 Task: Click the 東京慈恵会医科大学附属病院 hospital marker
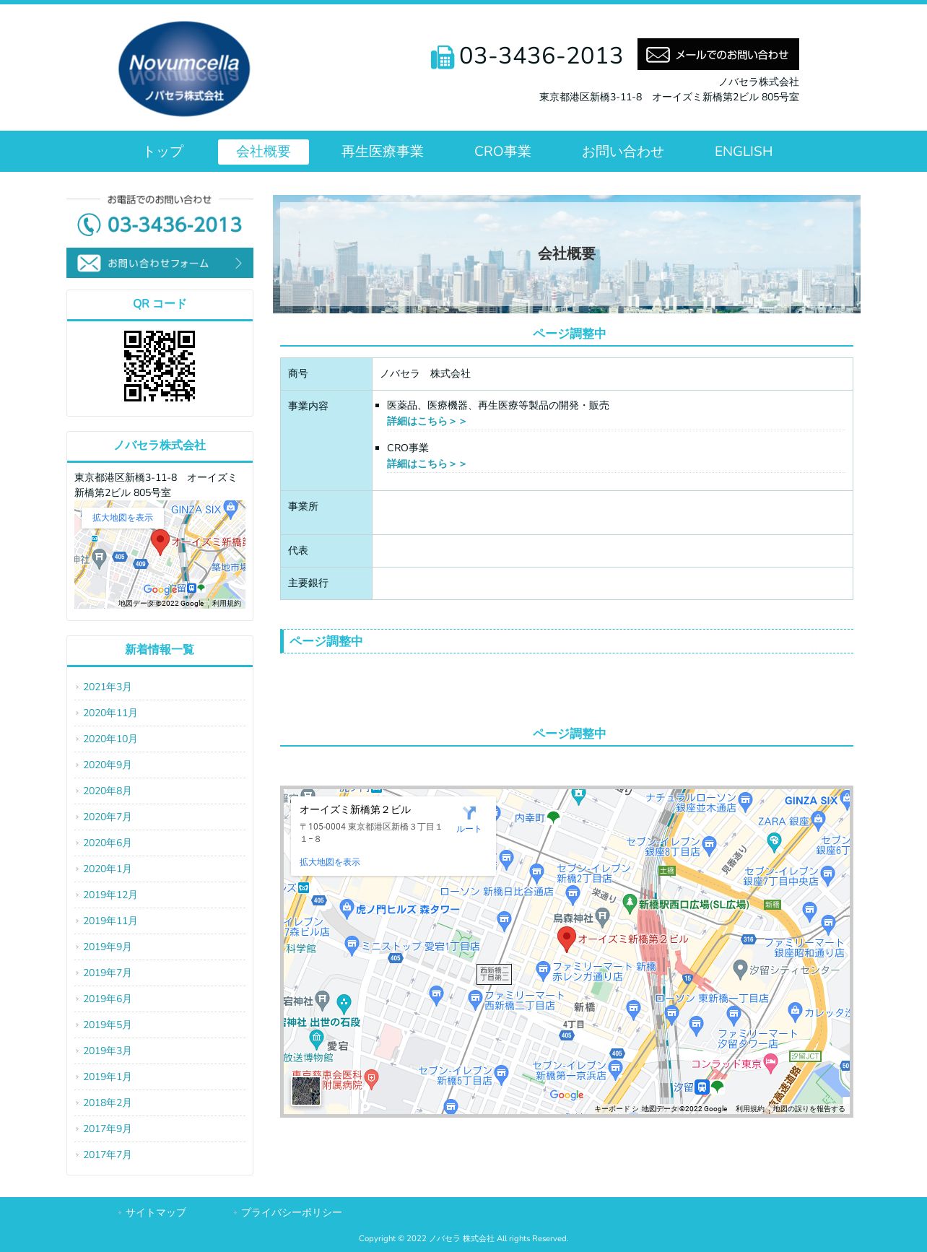pos(371,1079)
